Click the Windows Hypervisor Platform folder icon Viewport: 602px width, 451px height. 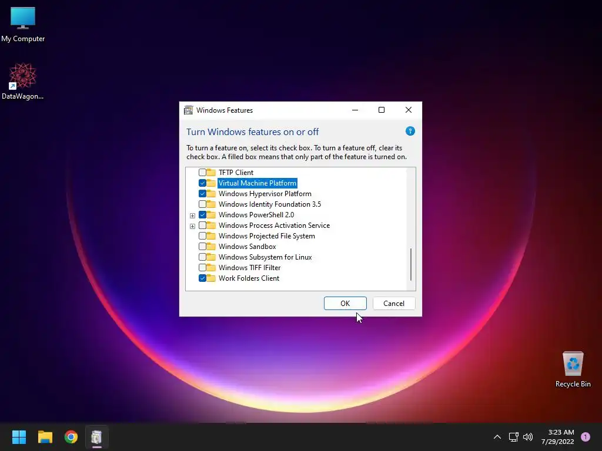[x=211, y=193]
